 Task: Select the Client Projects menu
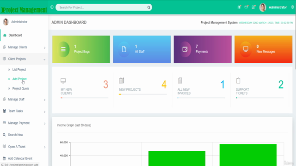click(24, 59)
